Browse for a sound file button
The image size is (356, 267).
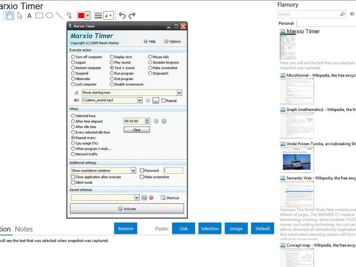(x=156, y=101)
